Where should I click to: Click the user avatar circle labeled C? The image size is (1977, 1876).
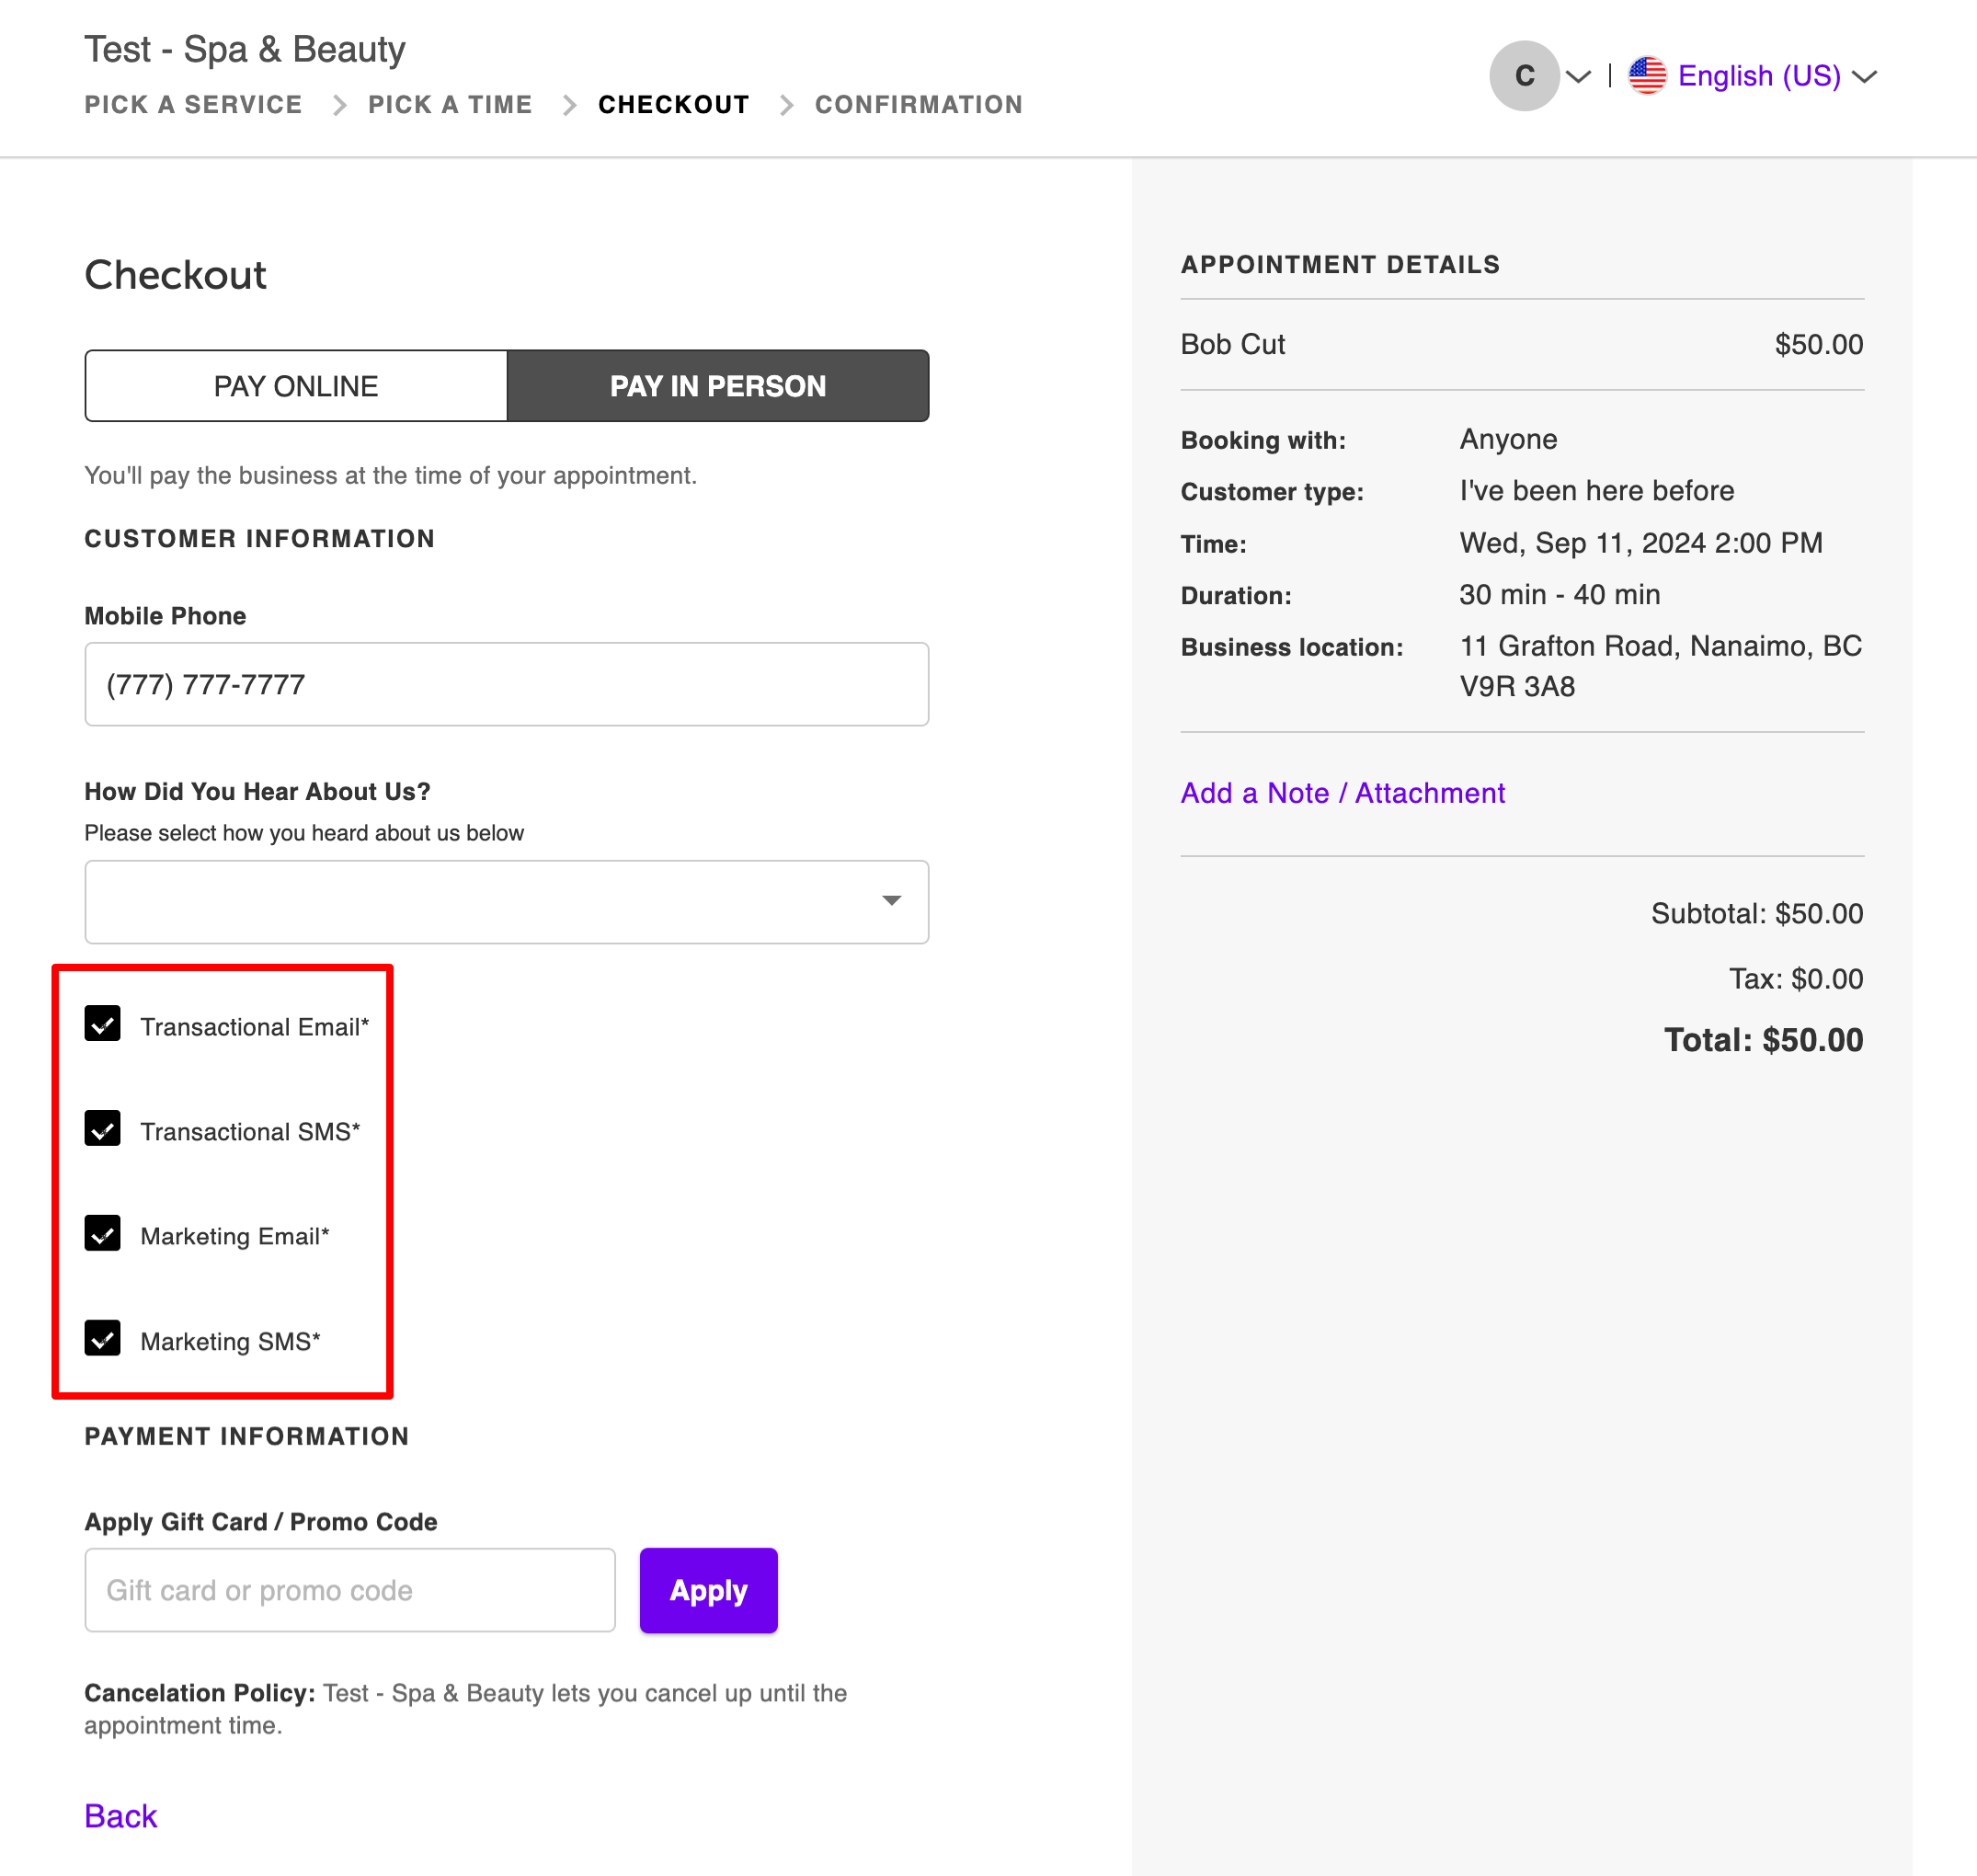[1523, 76]
